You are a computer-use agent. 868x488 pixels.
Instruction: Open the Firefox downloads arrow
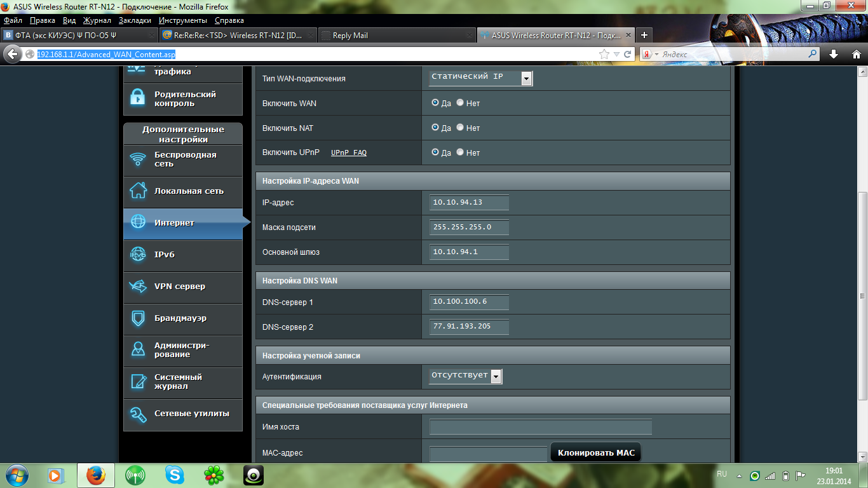[x=834, y=55]
